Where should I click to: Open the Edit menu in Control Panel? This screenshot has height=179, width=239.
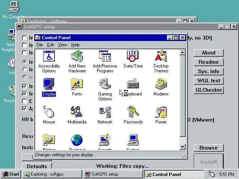pos(50,45)
